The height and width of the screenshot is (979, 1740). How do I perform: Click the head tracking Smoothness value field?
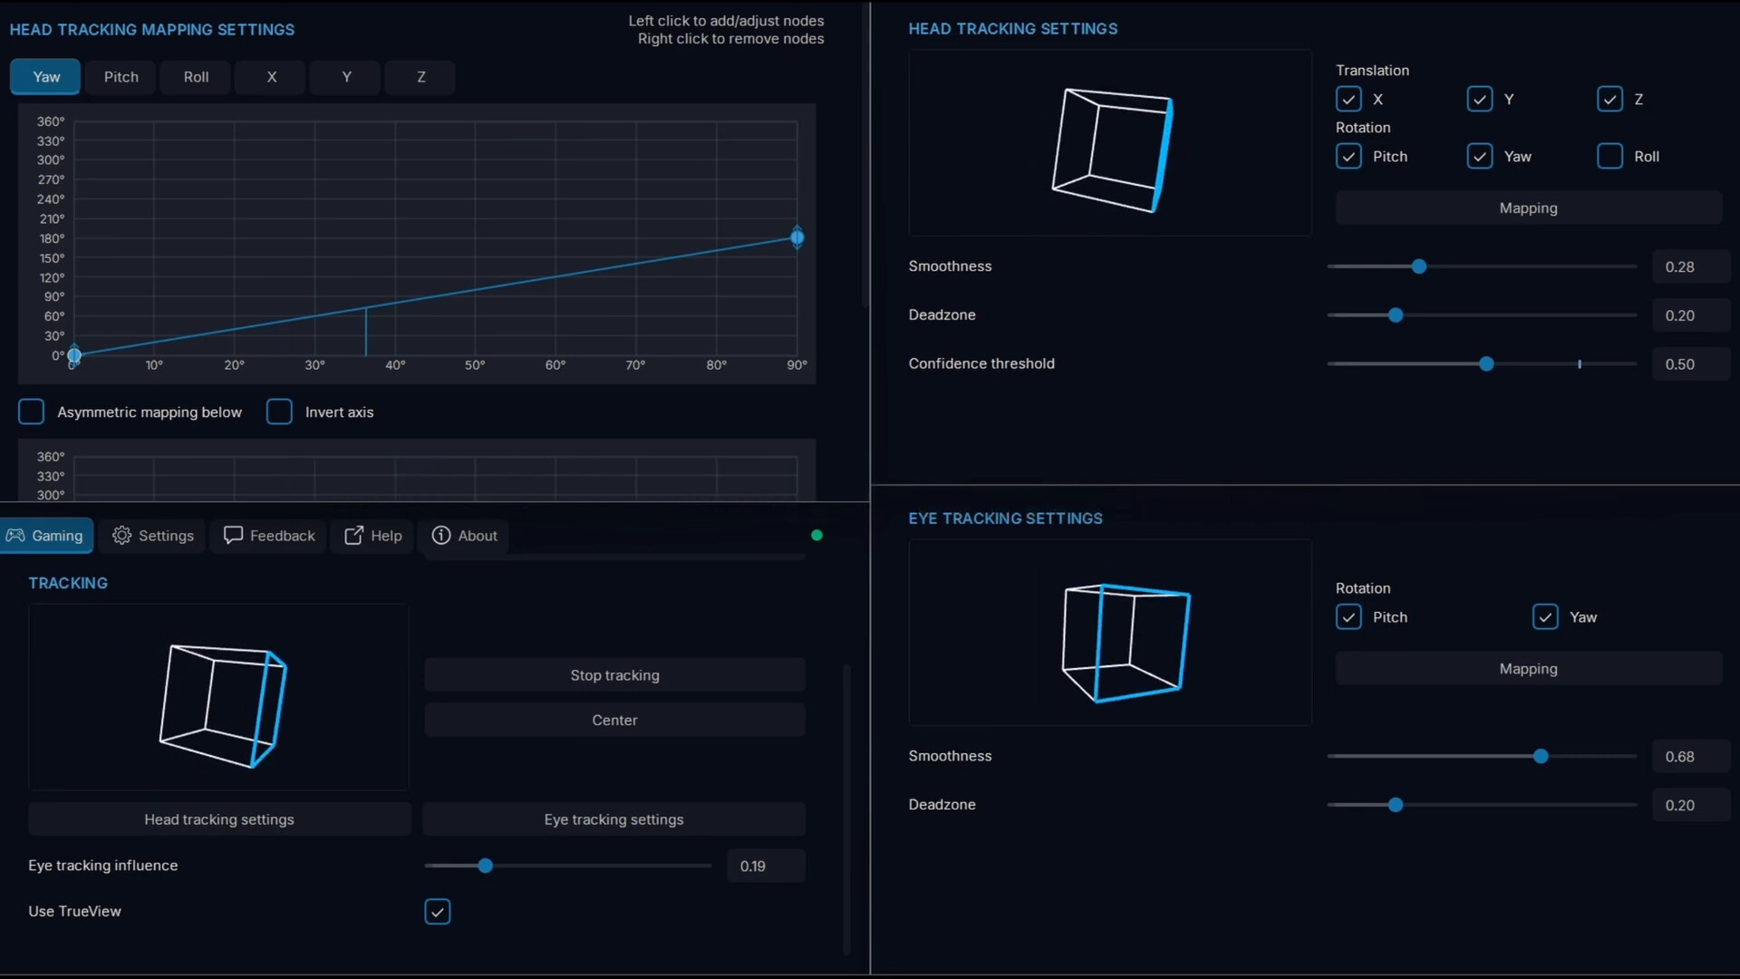click(1689, 267)
